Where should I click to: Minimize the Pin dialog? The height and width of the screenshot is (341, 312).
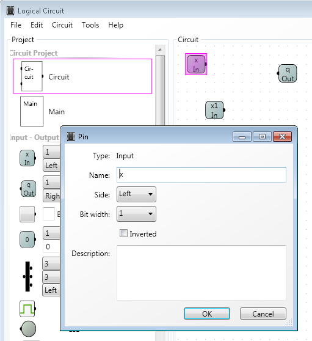(x=242, y=136)
